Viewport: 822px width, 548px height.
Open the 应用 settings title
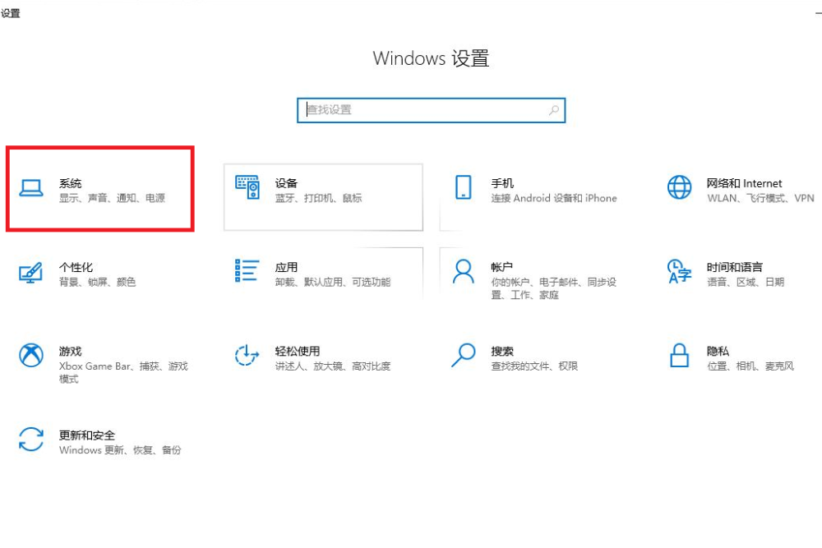tap(286, 267)
